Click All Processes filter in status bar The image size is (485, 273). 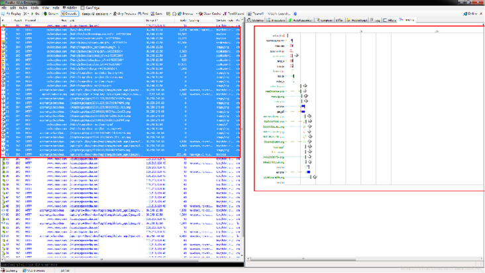coord(34,270)
